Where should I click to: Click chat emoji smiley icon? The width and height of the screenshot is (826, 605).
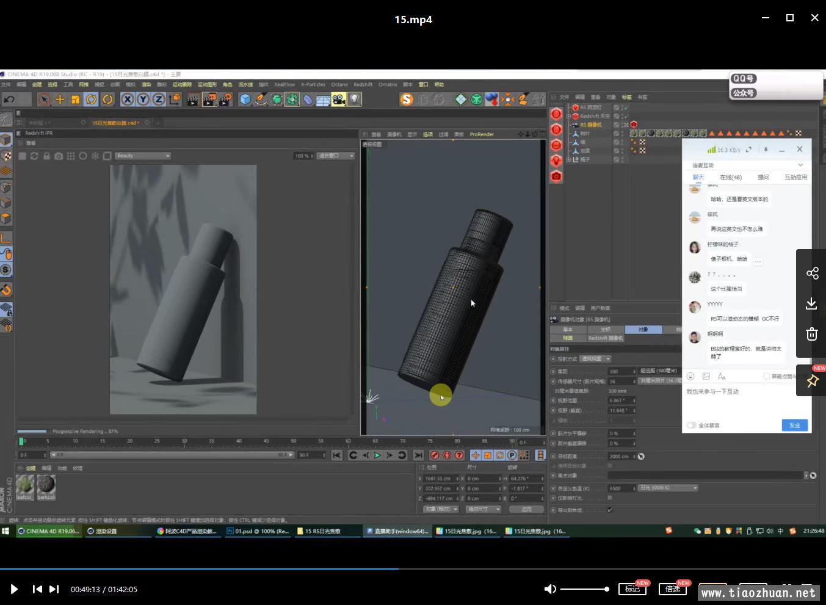(x=690, y=376)
